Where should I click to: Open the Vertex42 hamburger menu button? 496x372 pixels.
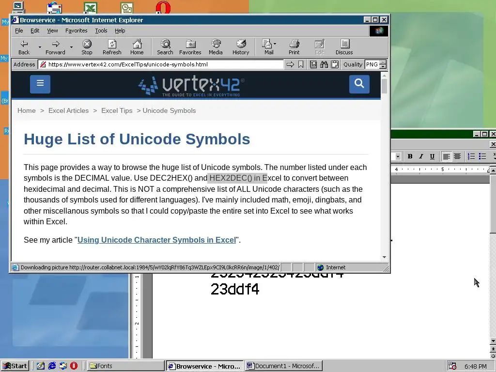click(x=40, y=84)
